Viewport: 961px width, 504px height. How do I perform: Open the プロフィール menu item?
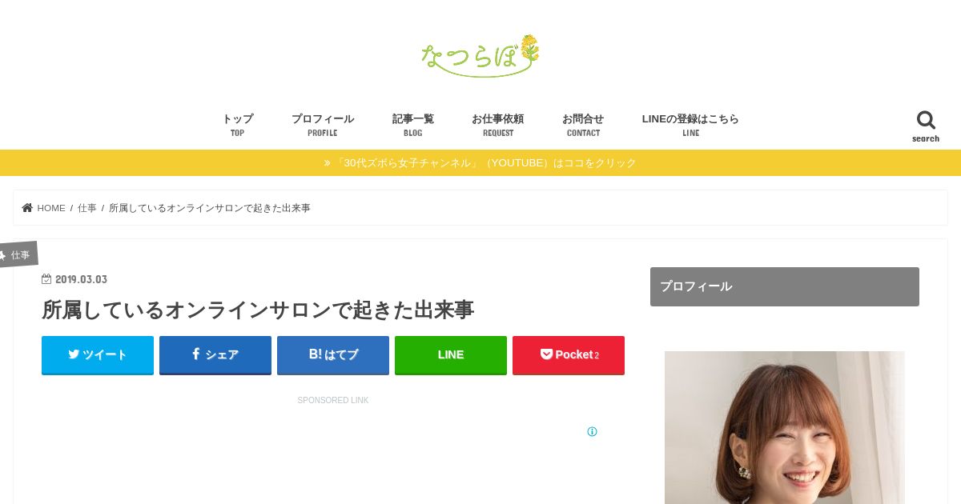tap(323, 125)
